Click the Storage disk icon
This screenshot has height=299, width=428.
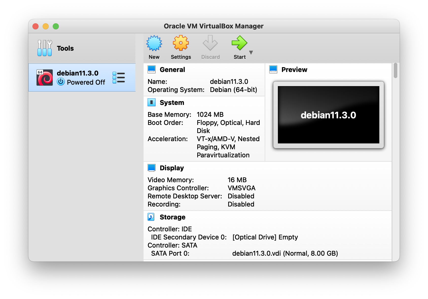pos(151,217)
